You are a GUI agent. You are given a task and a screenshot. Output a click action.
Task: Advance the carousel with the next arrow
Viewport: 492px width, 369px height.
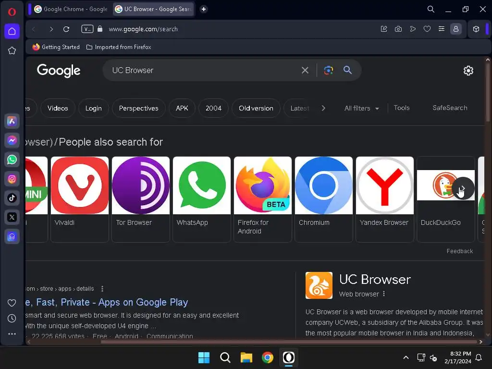click(463, 188)
